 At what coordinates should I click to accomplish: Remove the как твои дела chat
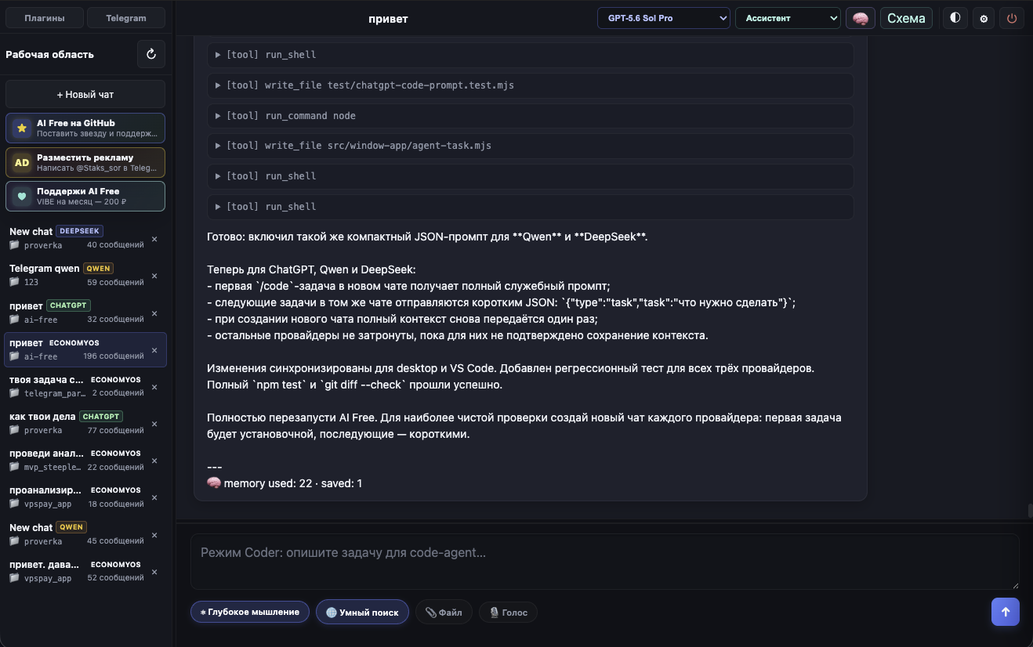click(154, 424)
